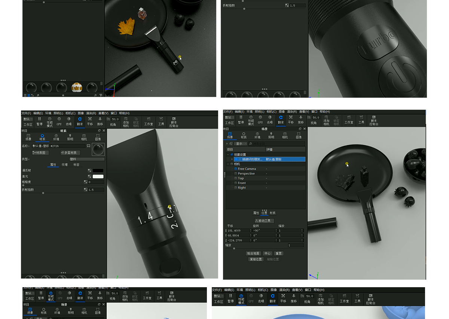Expand the 搭建好的理发... model node
The image size is (449, 319).
coord(232,159)
